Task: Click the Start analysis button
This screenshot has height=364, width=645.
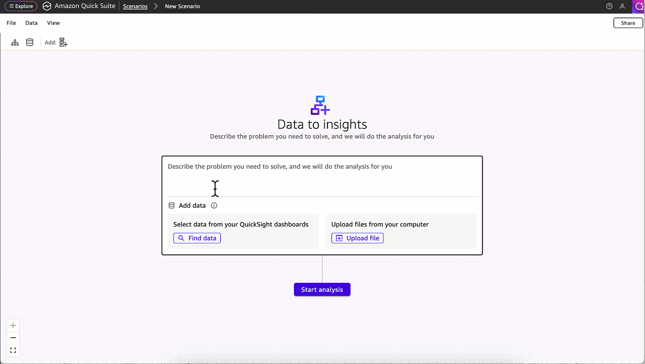Action: click(x=322, y=289)
